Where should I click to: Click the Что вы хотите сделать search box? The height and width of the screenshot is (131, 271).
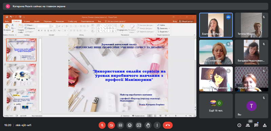(x=115, y=22)
